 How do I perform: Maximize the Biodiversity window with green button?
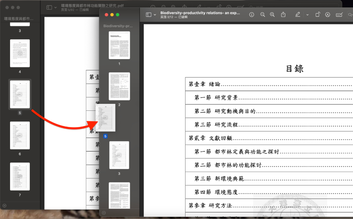(117, 15)
